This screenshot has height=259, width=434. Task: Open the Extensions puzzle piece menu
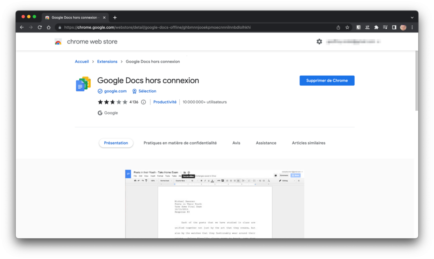(376, 27)
